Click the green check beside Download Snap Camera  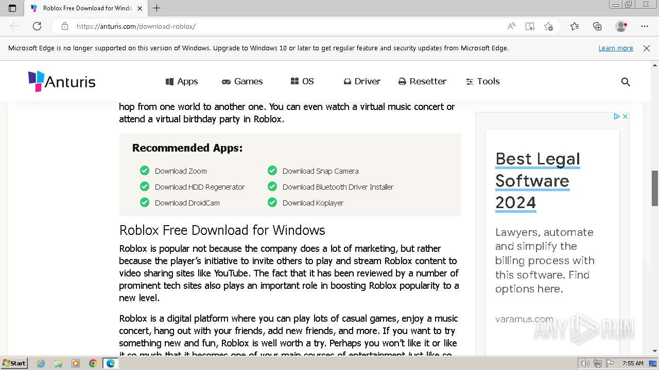[x=272, y=171]
